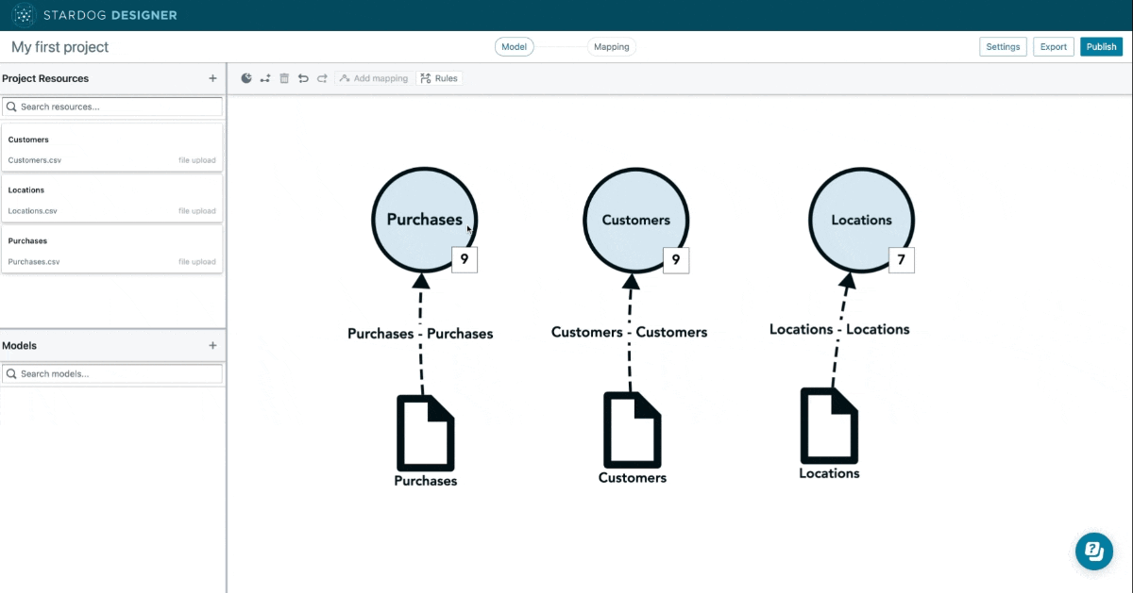Select the Customers.csv resource card

(112, 149)
